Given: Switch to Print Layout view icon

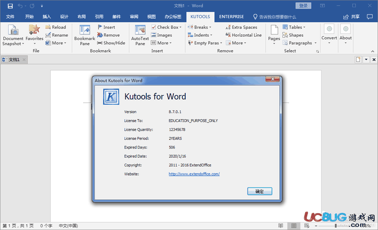Looking at the screenshot, I should pos(294,226).
